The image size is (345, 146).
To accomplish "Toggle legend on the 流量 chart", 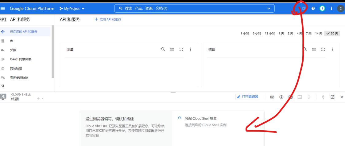I will coord(172,49).
